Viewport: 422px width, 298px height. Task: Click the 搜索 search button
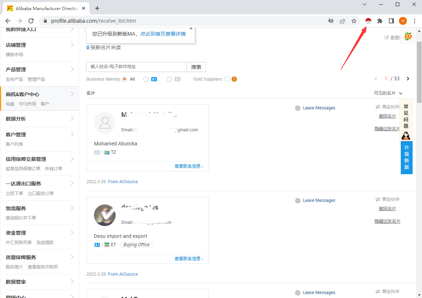[x=196, y=67]
